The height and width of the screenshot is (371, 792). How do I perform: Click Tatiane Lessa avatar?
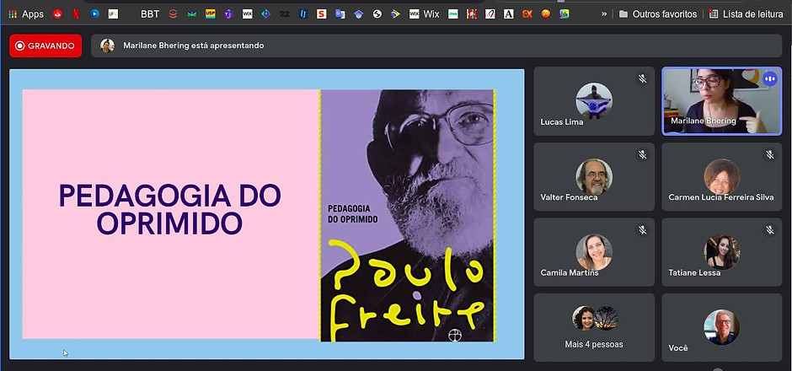pyautogui.click(x=722, y=252)
